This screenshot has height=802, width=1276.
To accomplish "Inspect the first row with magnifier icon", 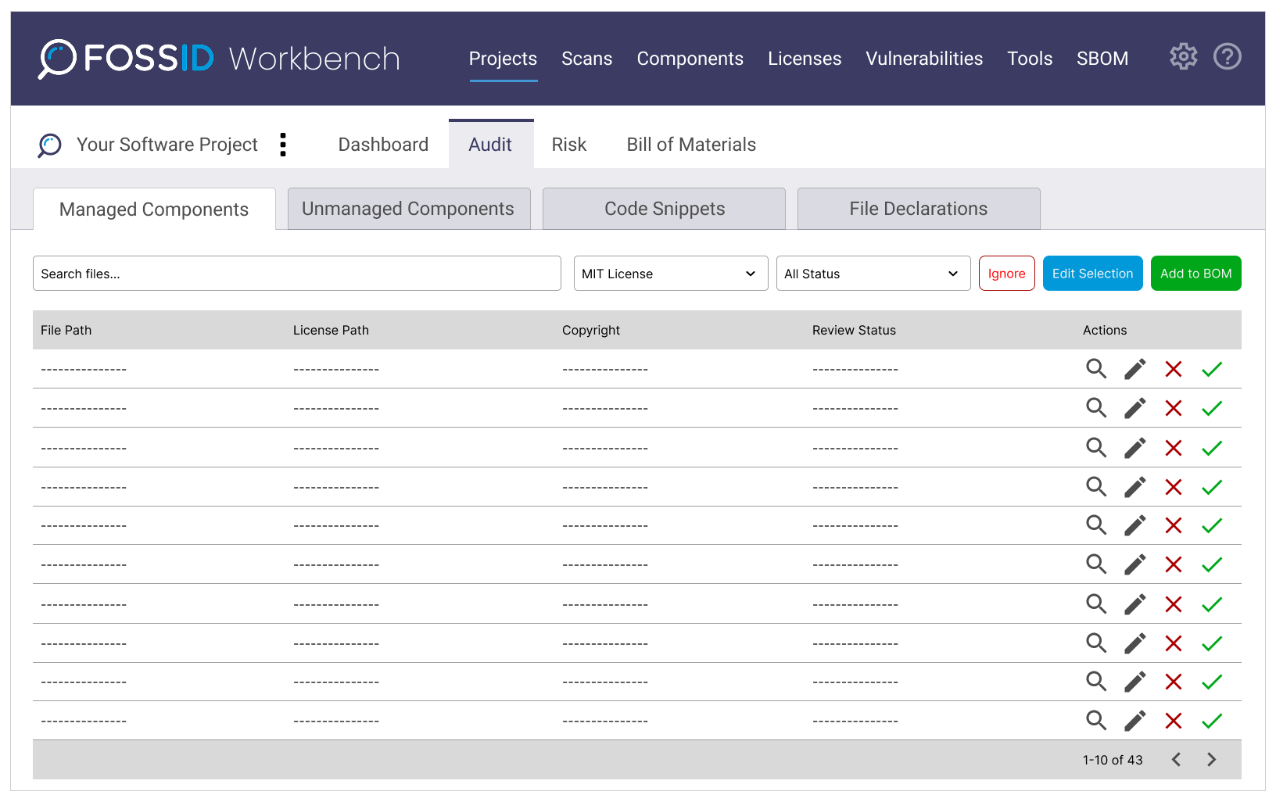I will click(x=1096, y=369).
